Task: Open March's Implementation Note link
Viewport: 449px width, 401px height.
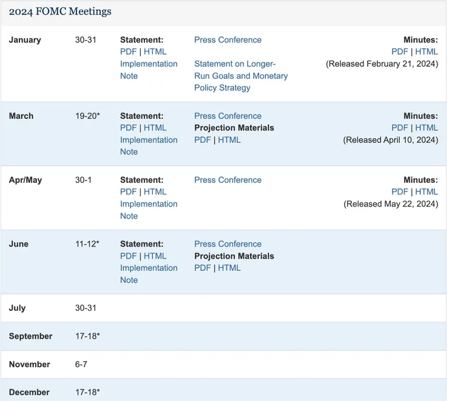Action: coord(149,140)
